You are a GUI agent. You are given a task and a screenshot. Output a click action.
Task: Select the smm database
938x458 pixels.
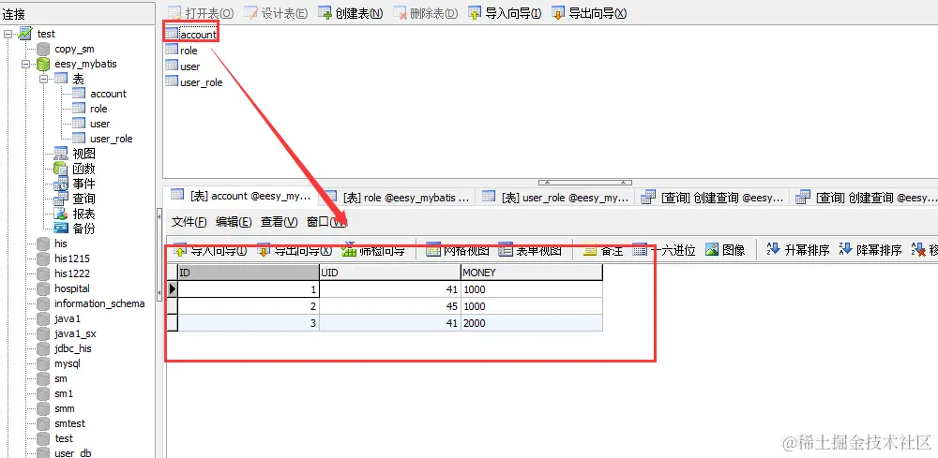55,408
